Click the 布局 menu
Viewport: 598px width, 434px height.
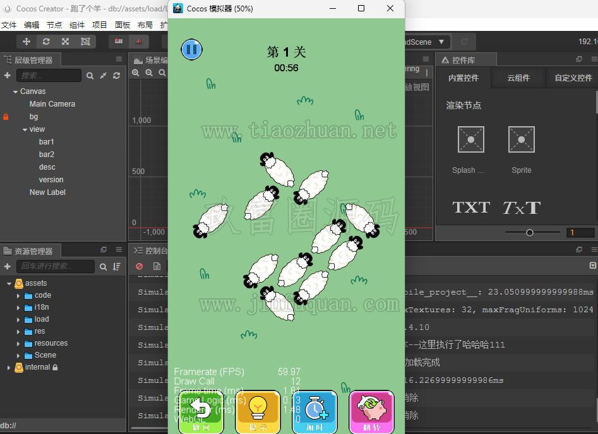[x=145, y=25]
